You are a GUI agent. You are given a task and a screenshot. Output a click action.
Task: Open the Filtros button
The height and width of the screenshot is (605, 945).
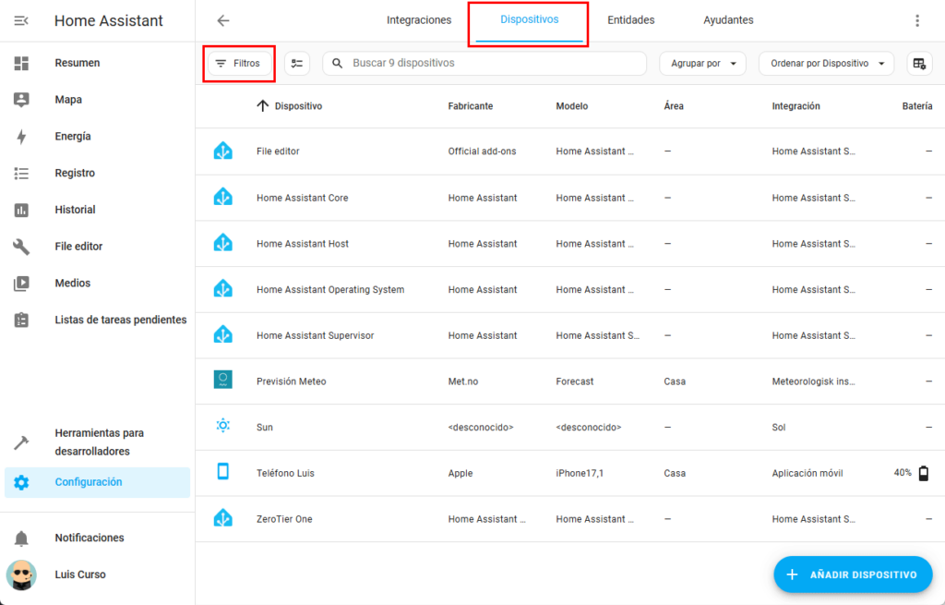coord(238,63)
